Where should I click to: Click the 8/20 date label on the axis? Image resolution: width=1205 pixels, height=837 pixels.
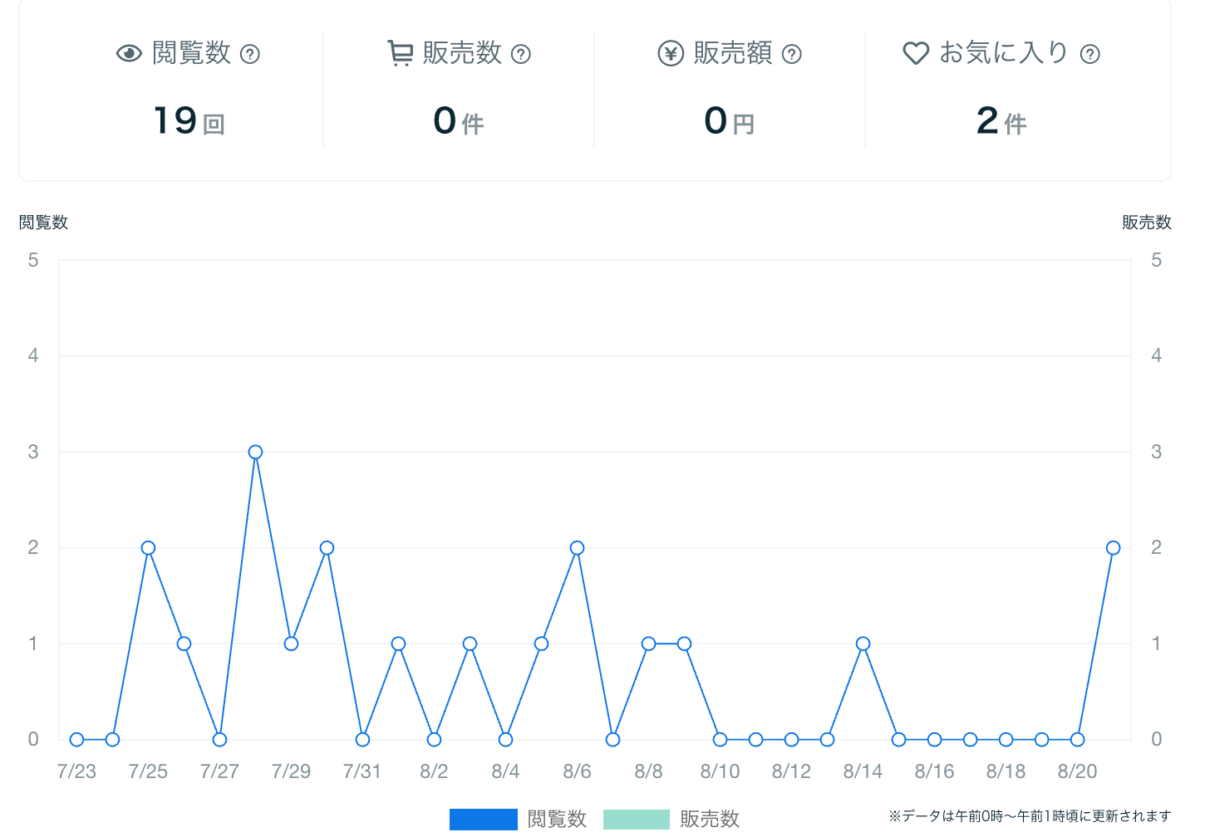coord(1077,771)
